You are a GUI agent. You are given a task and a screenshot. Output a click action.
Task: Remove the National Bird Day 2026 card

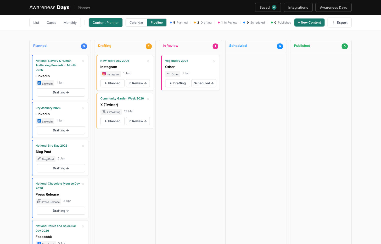pos(83,146)
